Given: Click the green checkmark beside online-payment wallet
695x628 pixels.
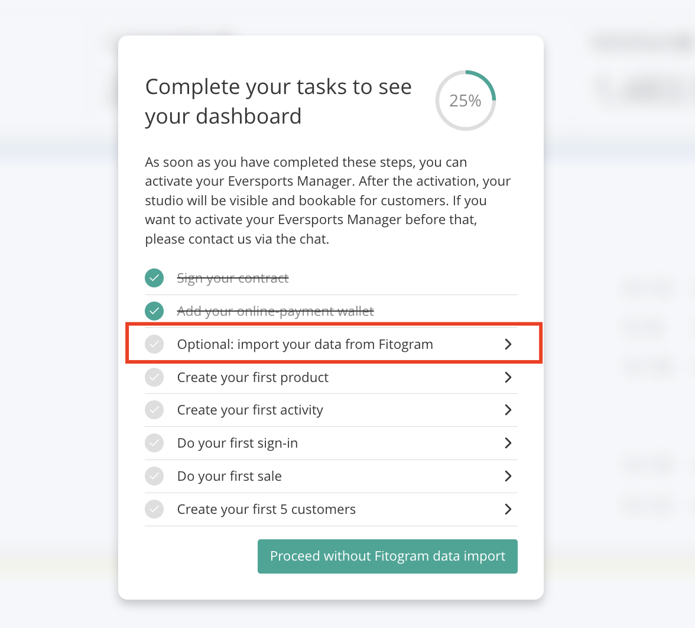Looking at the screenshot, I should 154,311.
